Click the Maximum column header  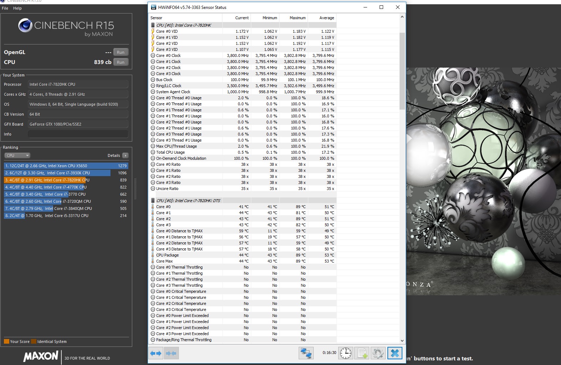point(294,18)
